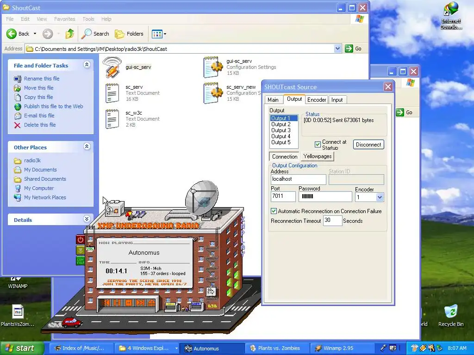Click the green Go button in ShoutCast window
This screenshot has height=355, width=474.
353,49
